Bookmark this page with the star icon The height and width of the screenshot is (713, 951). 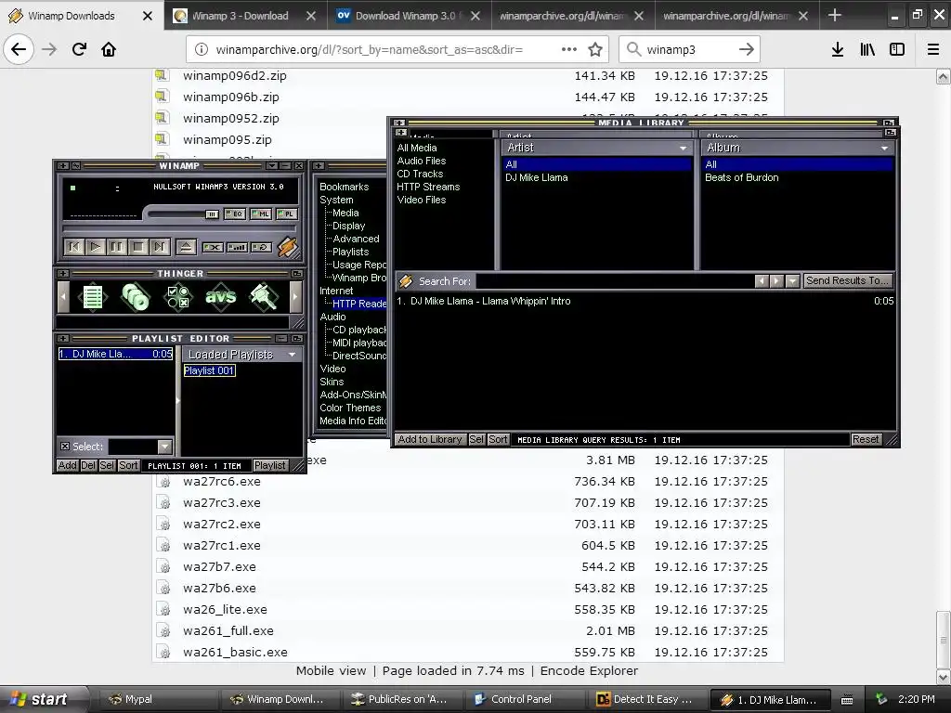pos(595,50)
